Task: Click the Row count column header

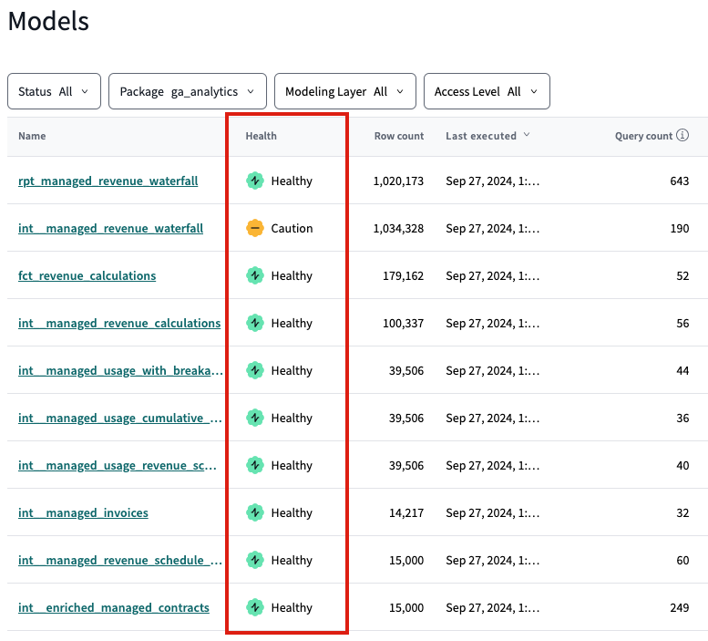Action: (399, 136)
